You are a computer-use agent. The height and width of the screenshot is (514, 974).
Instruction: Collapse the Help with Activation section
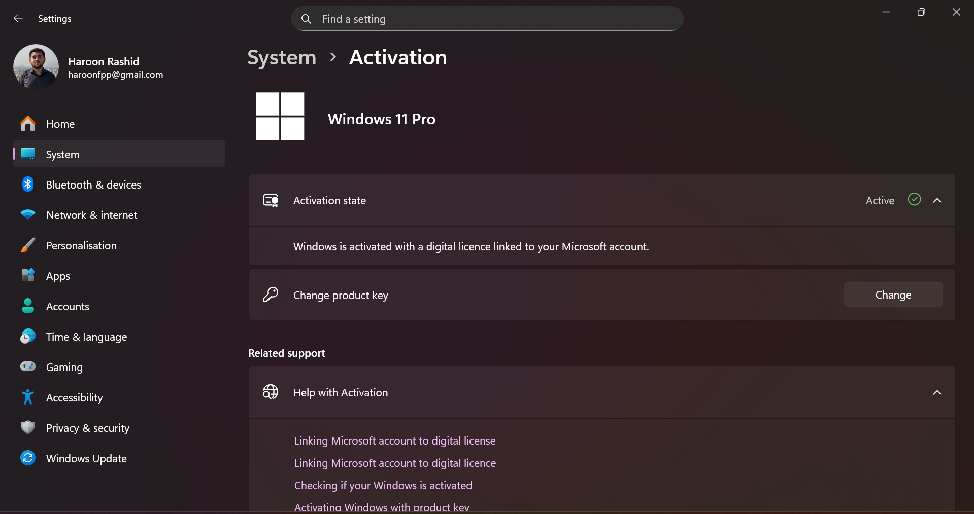pyautogui.click(x=937, y=393)
